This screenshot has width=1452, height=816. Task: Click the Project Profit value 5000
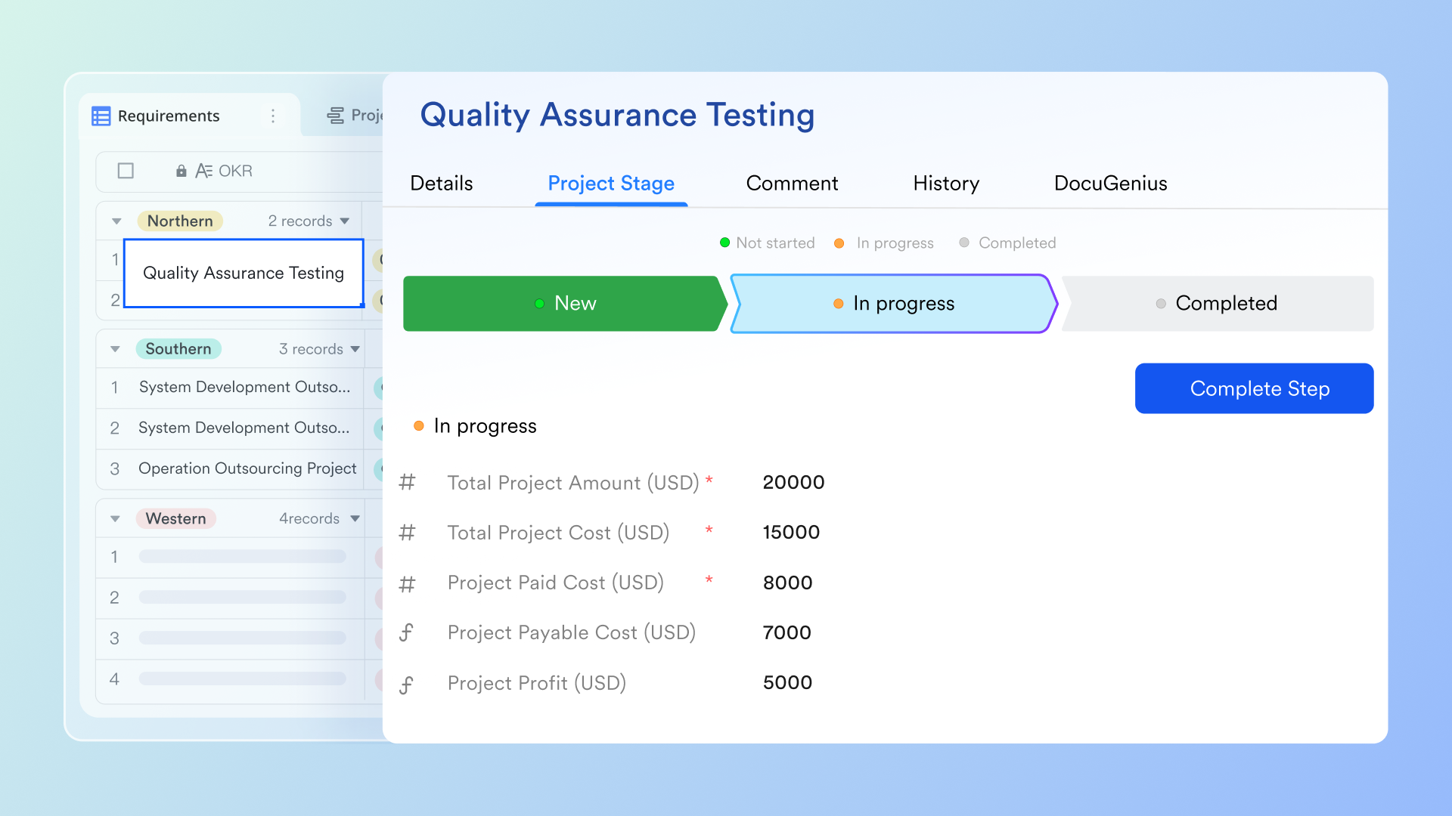[787, 683]
